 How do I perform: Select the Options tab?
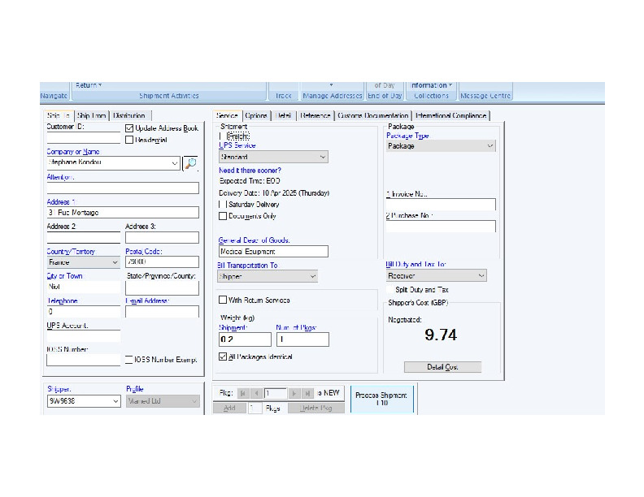(x=255, y=116)
